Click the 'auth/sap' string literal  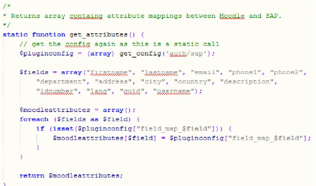186,53
